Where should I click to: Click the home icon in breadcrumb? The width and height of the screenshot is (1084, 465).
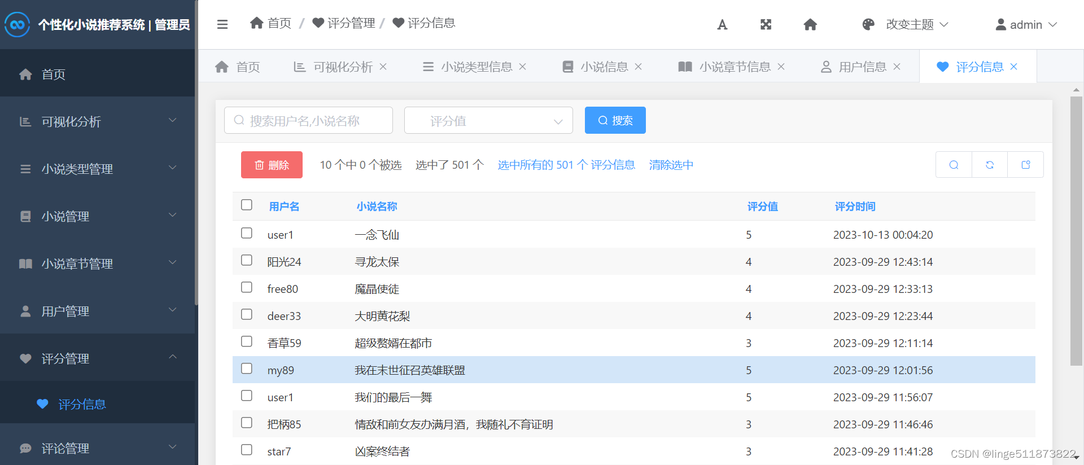(x=257, y=23)
